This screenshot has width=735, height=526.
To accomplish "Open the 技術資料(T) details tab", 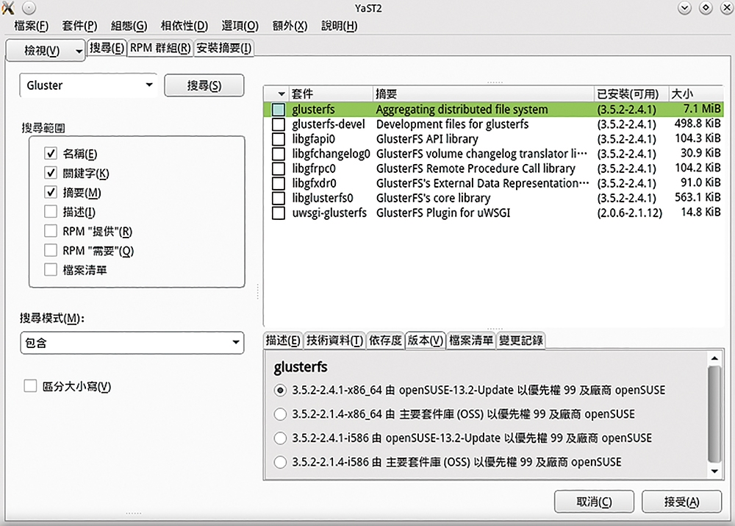I will [334, 340].
